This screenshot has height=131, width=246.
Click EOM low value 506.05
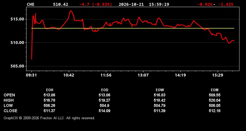[215, 105]
